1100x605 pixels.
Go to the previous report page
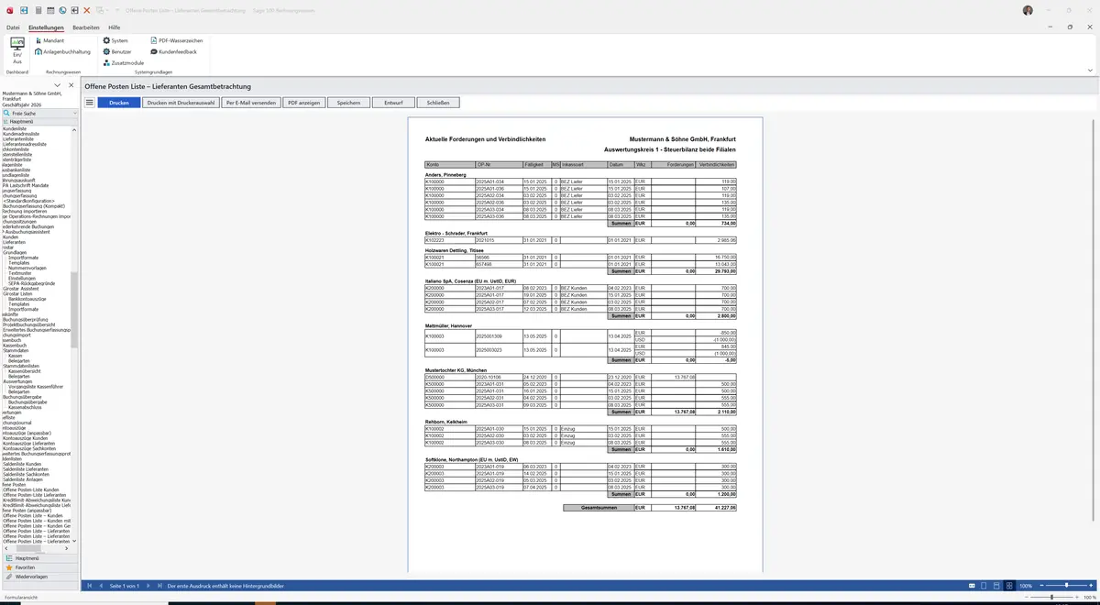click(x=101, y=586)
